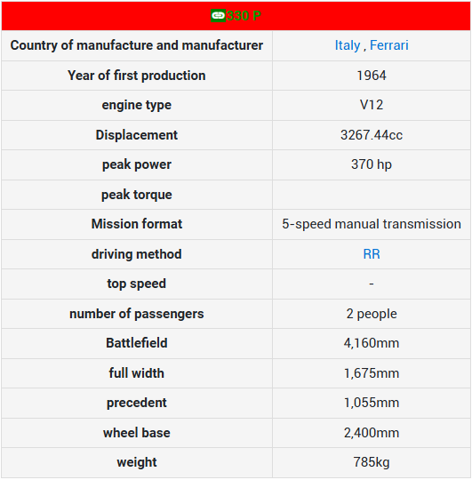
Task: Select the 2 people passengers value
Action: (372, 314)
